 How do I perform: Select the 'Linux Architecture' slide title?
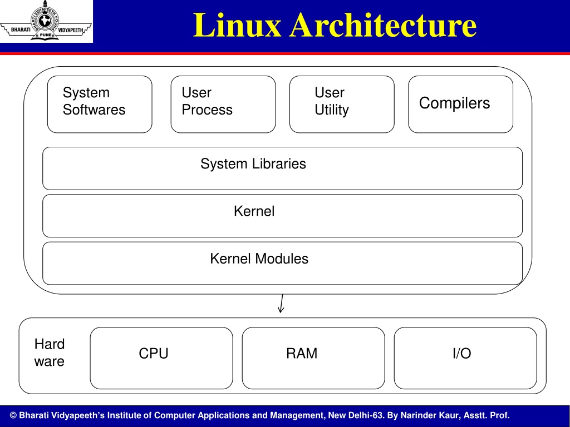pos(335,24)
